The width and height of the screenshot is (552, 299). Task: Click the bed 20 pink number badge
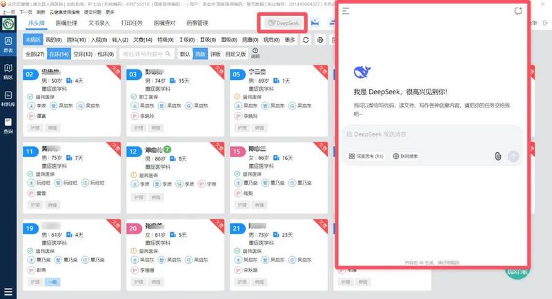[133, 228]
